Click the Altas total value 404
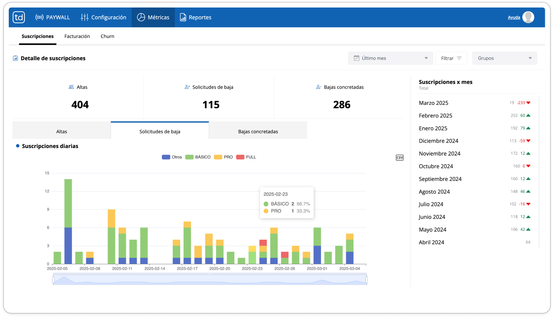The width and height of the screenshot is (554, 318). coord(80,105)
